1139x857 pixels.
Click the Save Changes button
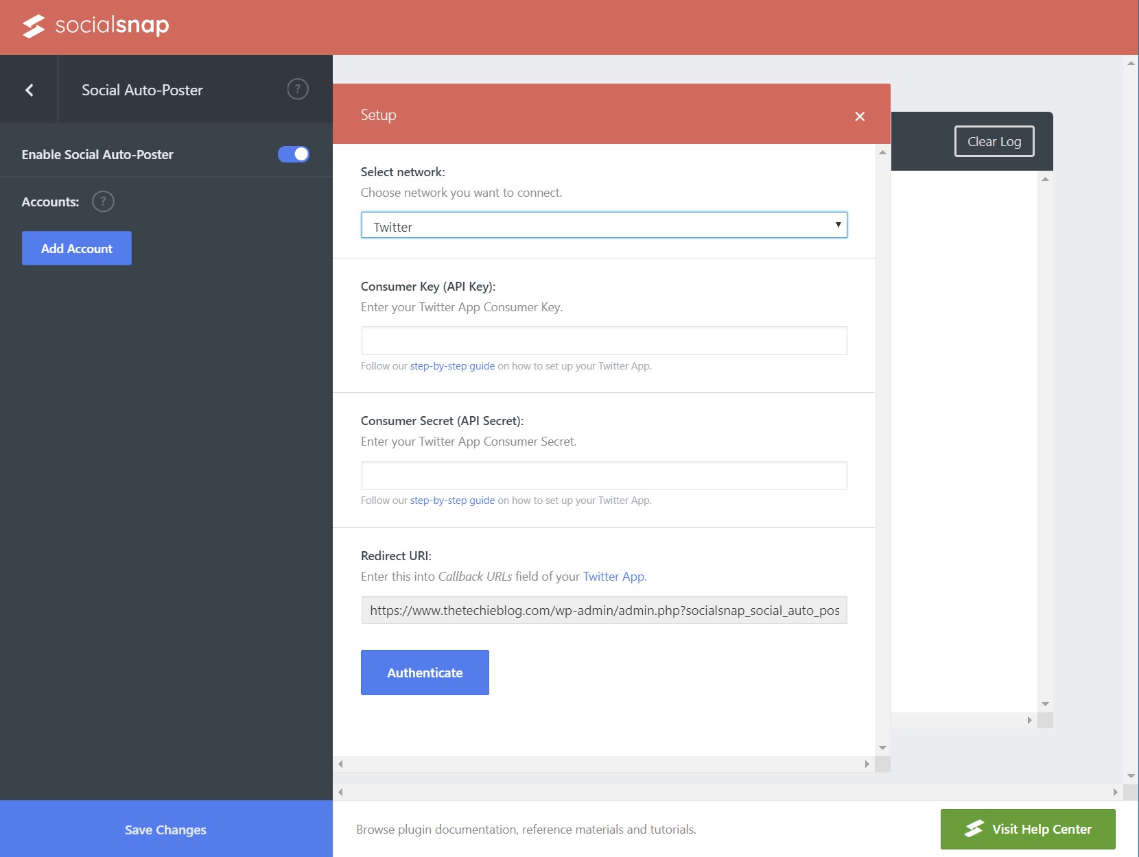[x=166, y=830]
